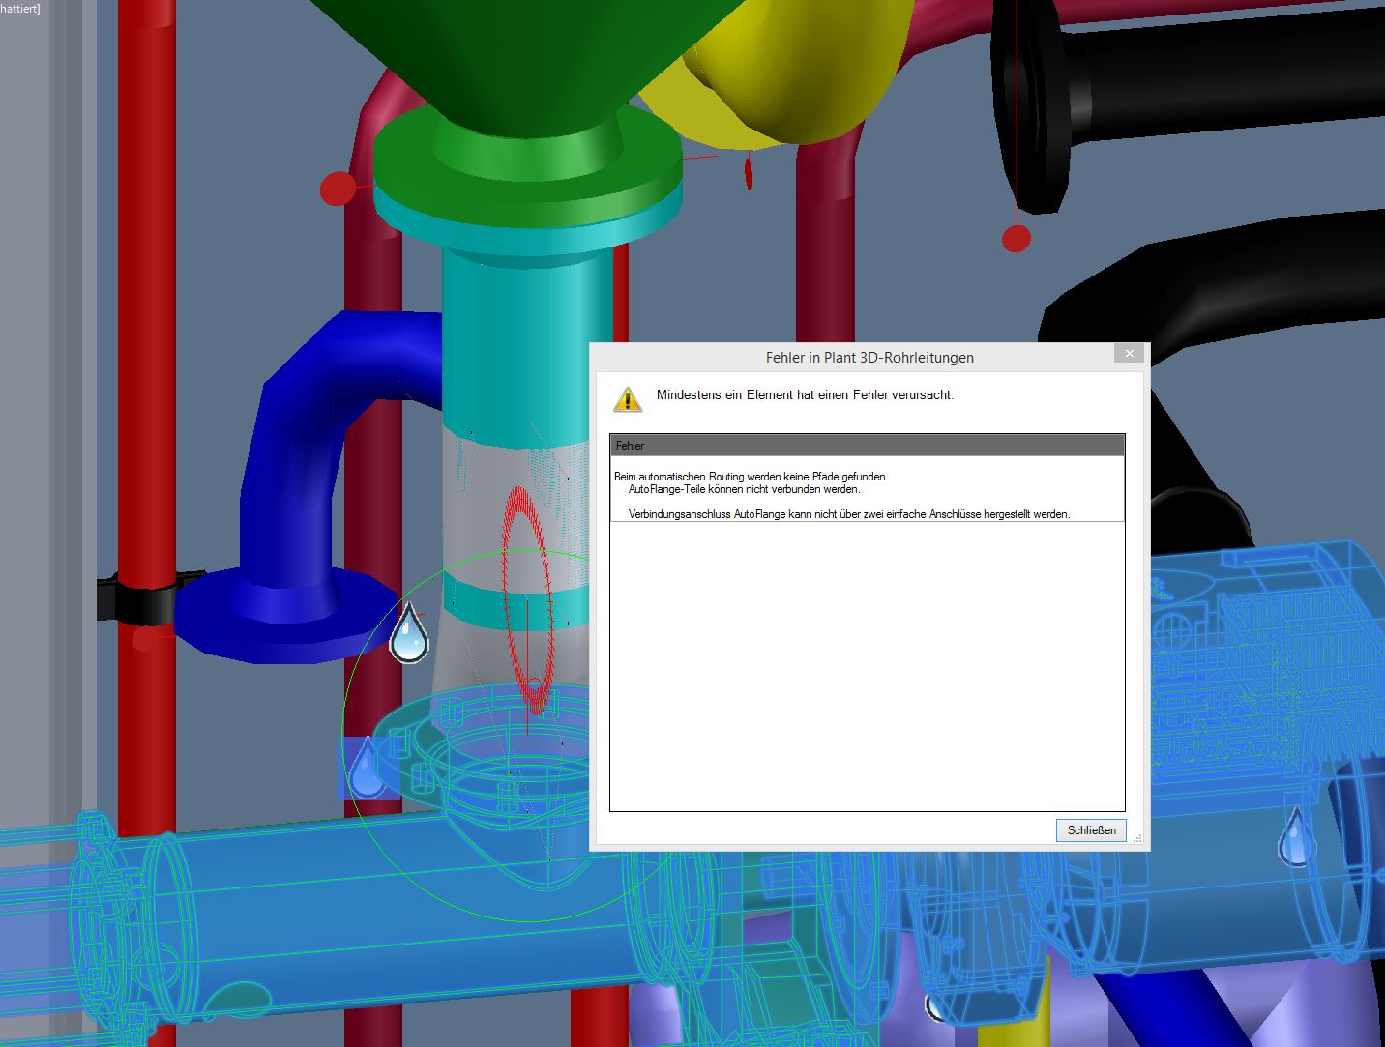Viewport: 1385px width, 1047px height.
Task: Click the dialog resize grip next to Schließen
Action: 1137,838
